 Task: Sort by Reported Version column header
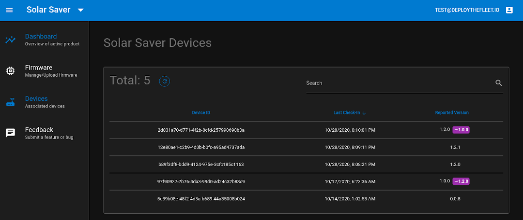pos(452,113)
